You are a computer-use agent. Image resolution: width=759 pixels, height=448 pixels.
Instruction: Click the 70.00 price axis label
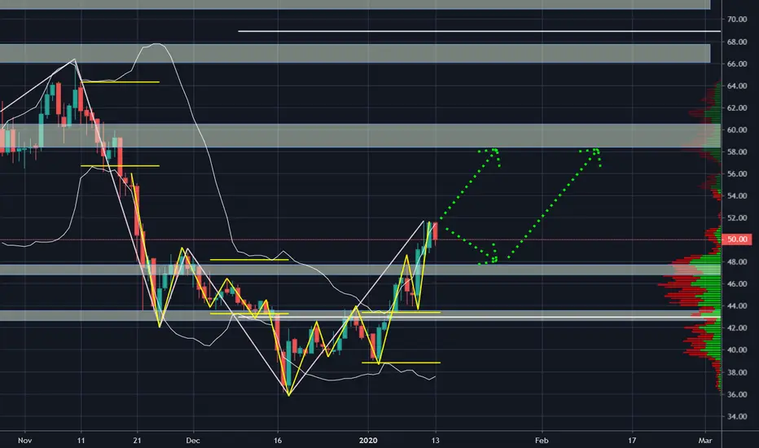tap(737, 20)
